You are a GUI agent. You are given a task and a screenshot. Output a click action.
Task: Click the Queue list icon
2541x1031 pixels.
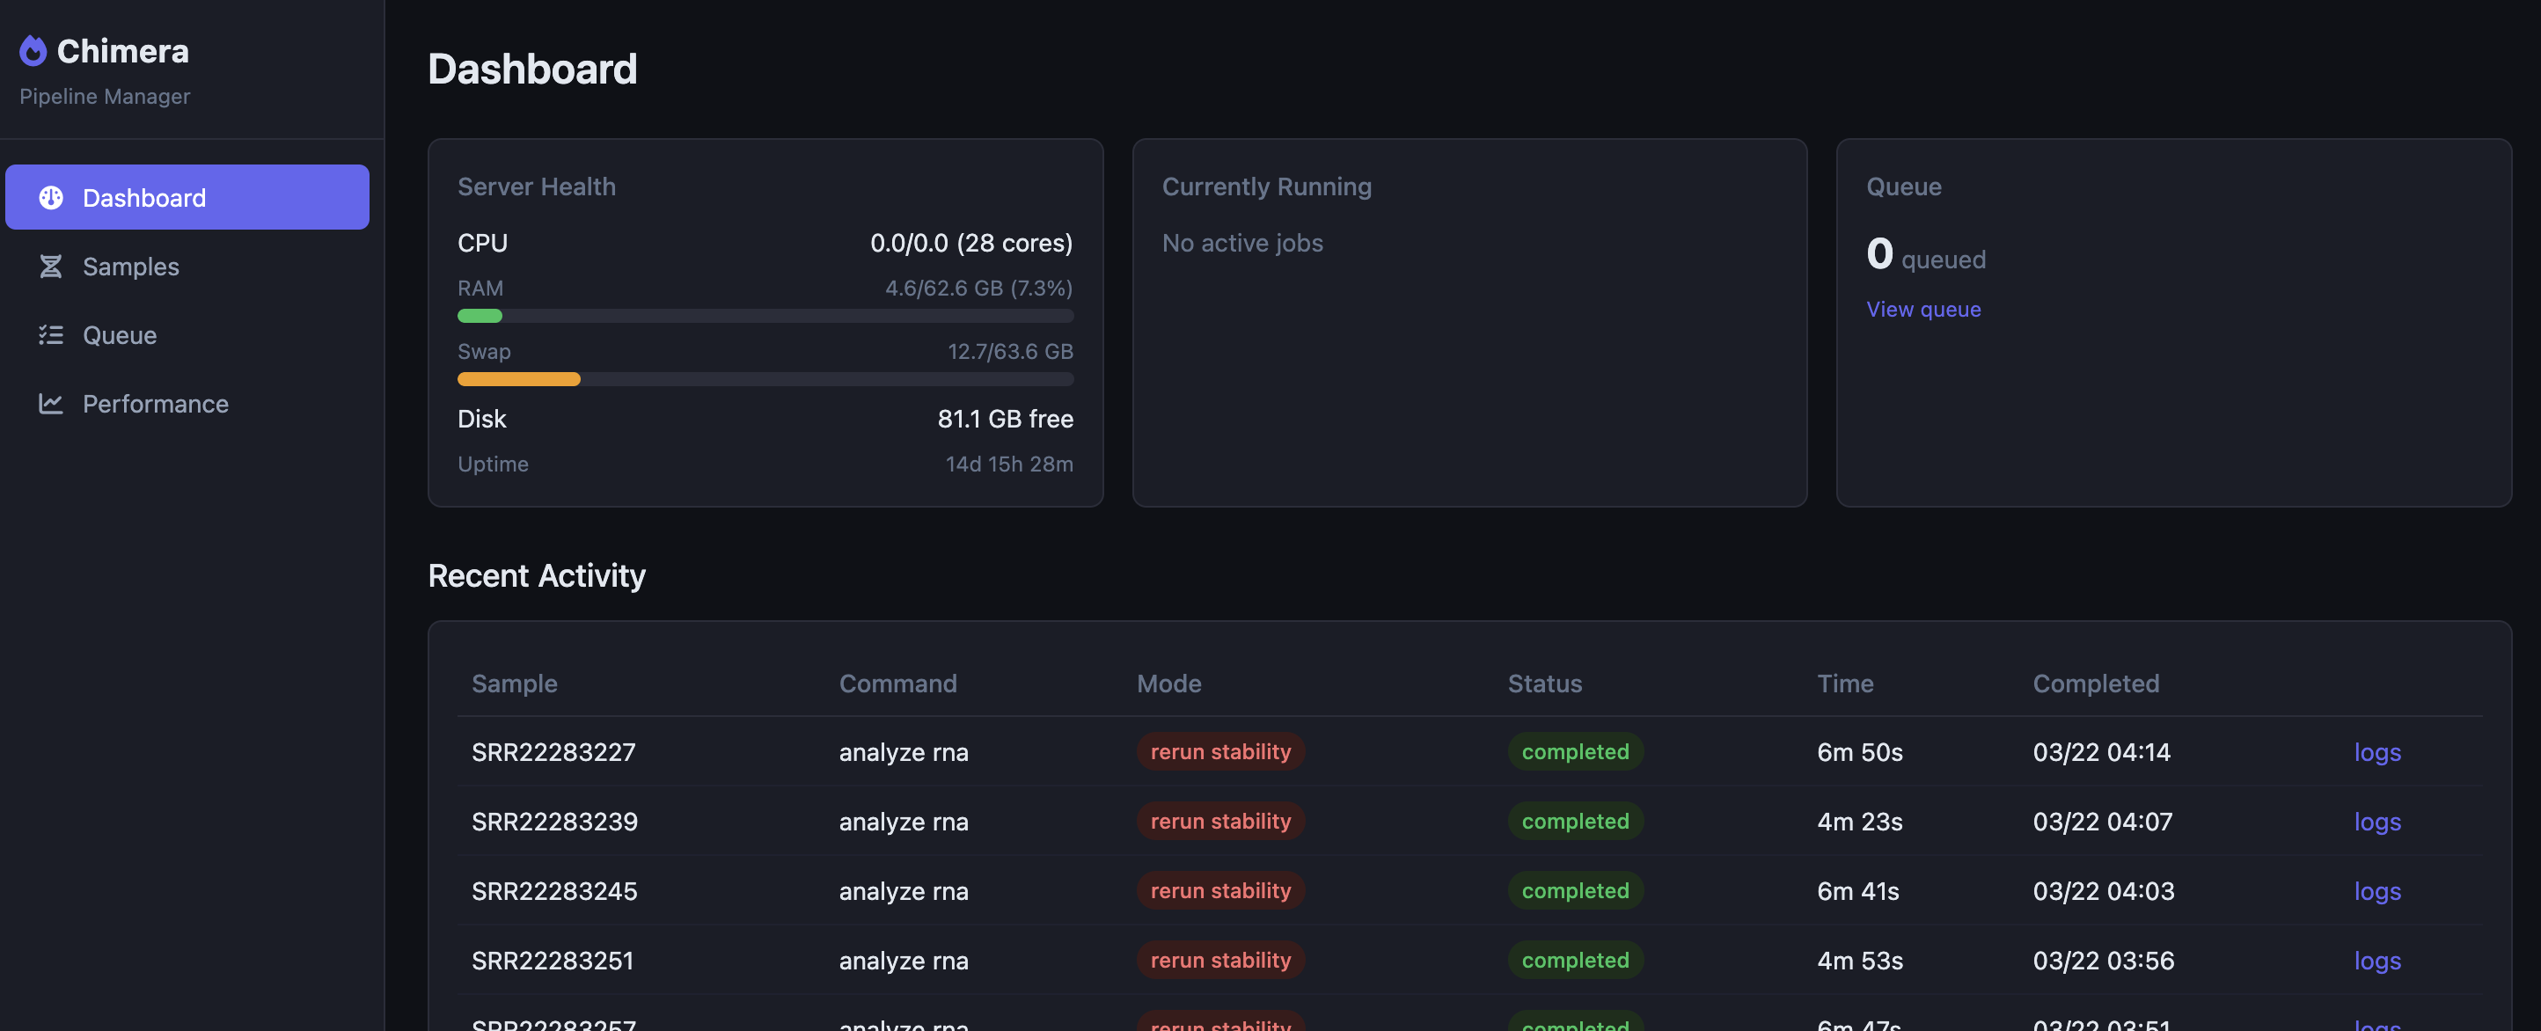tap(50, 335)
